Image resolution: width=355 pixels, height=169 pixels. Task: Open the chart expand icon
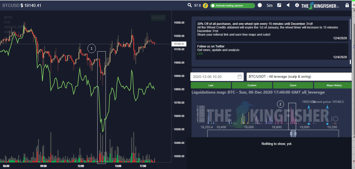279,5
